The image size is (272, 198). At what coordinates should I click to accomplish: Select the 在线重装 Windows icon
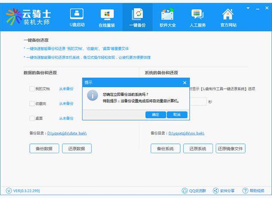tap(107, 17)
